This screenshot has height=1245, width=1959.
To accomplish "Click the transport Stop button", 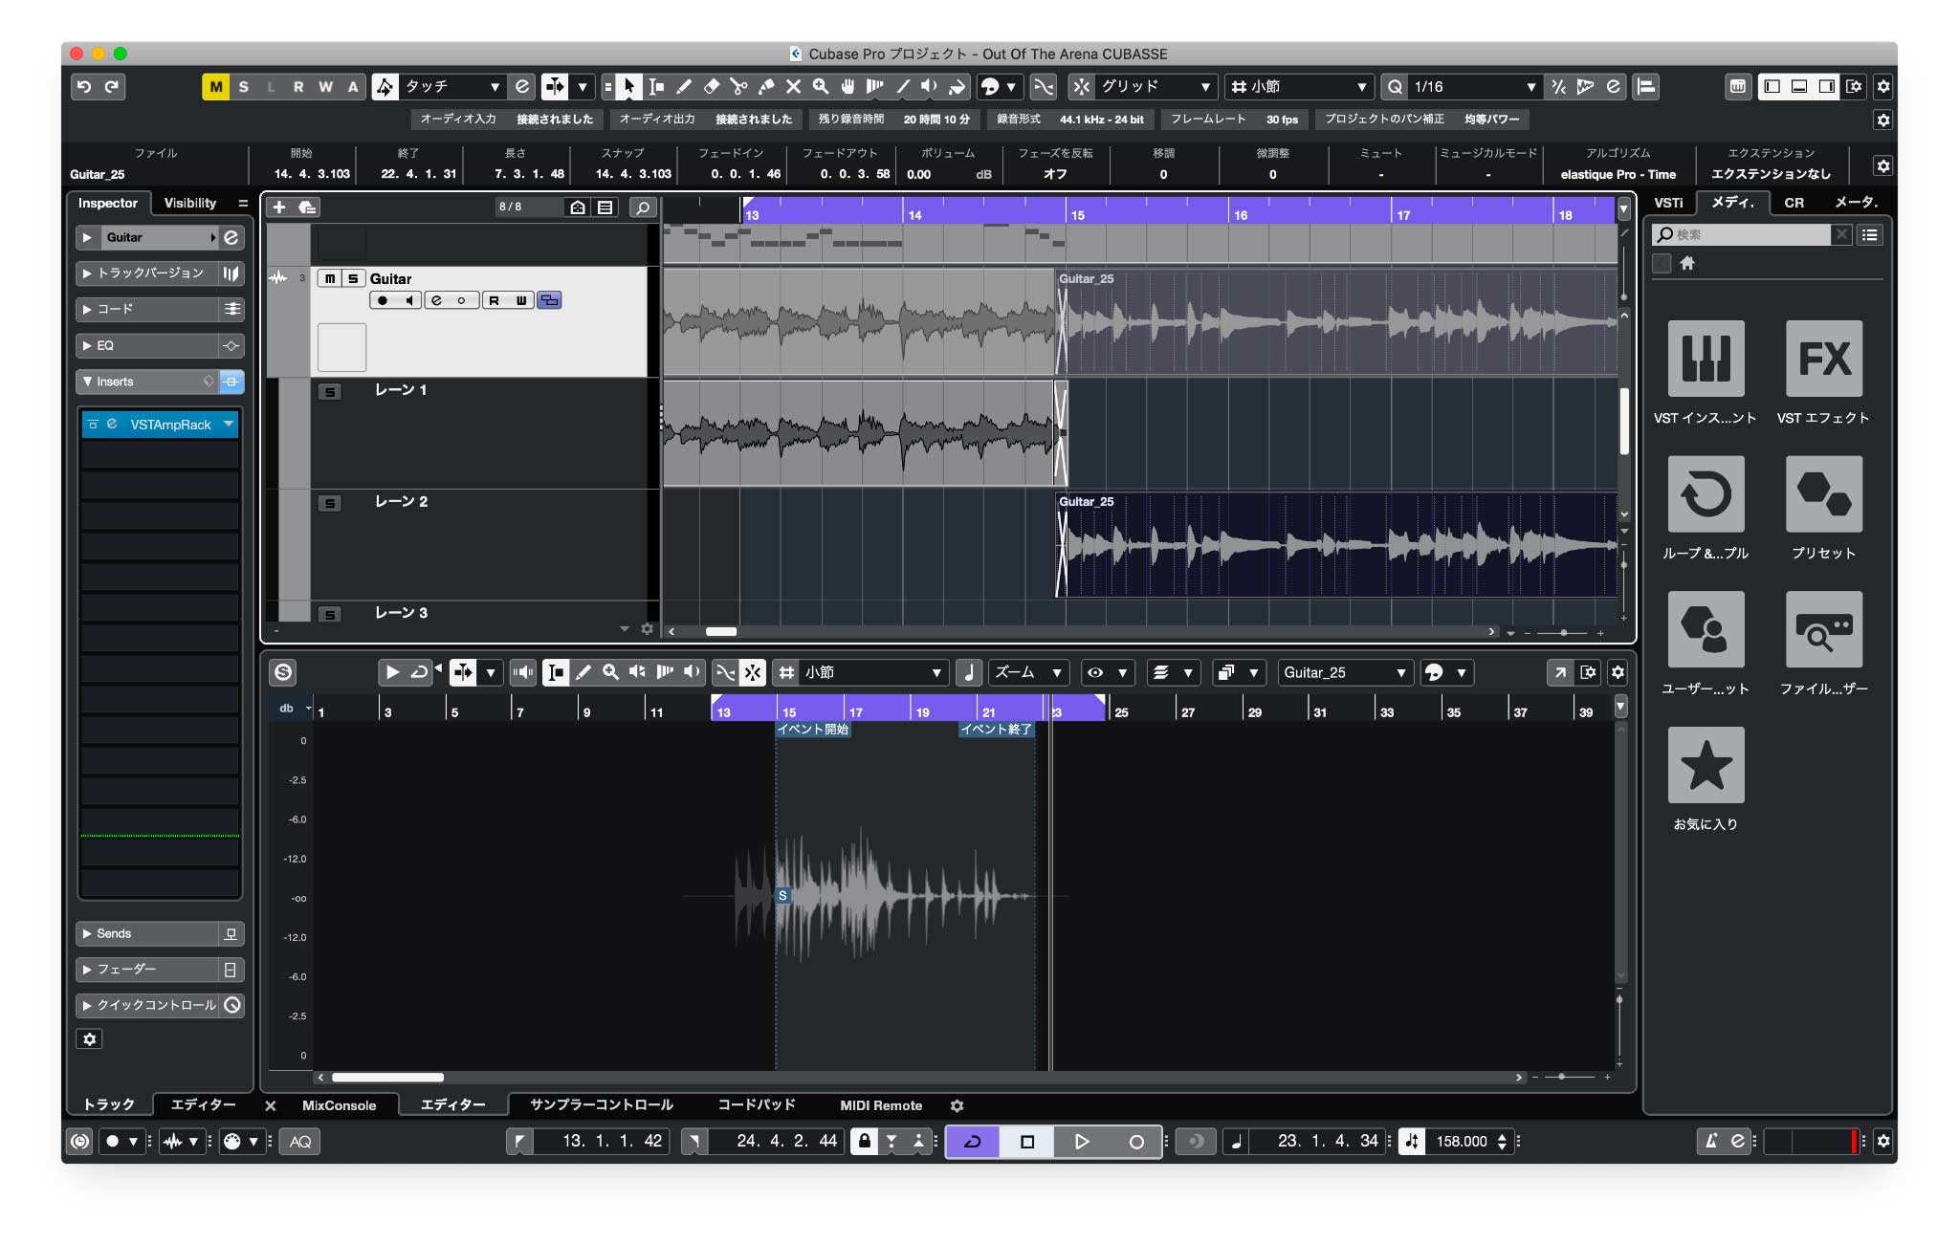I will pos(1027,1142).
